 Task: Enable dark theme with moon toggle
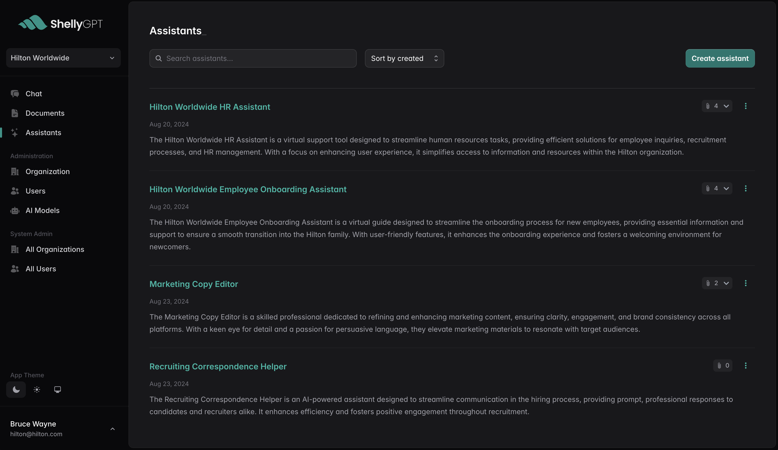pyautogui.click(x=16, y=390)
